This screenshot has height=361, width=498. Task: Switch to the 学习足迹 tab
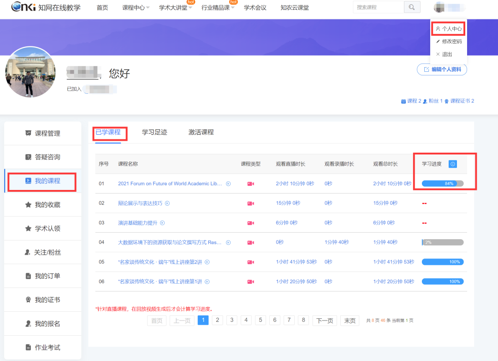coord(154,132)
